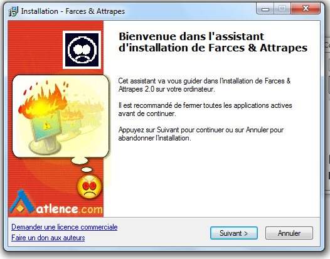
Task: Click the small white thought bubble oval
Action: [x=87, y=169]
